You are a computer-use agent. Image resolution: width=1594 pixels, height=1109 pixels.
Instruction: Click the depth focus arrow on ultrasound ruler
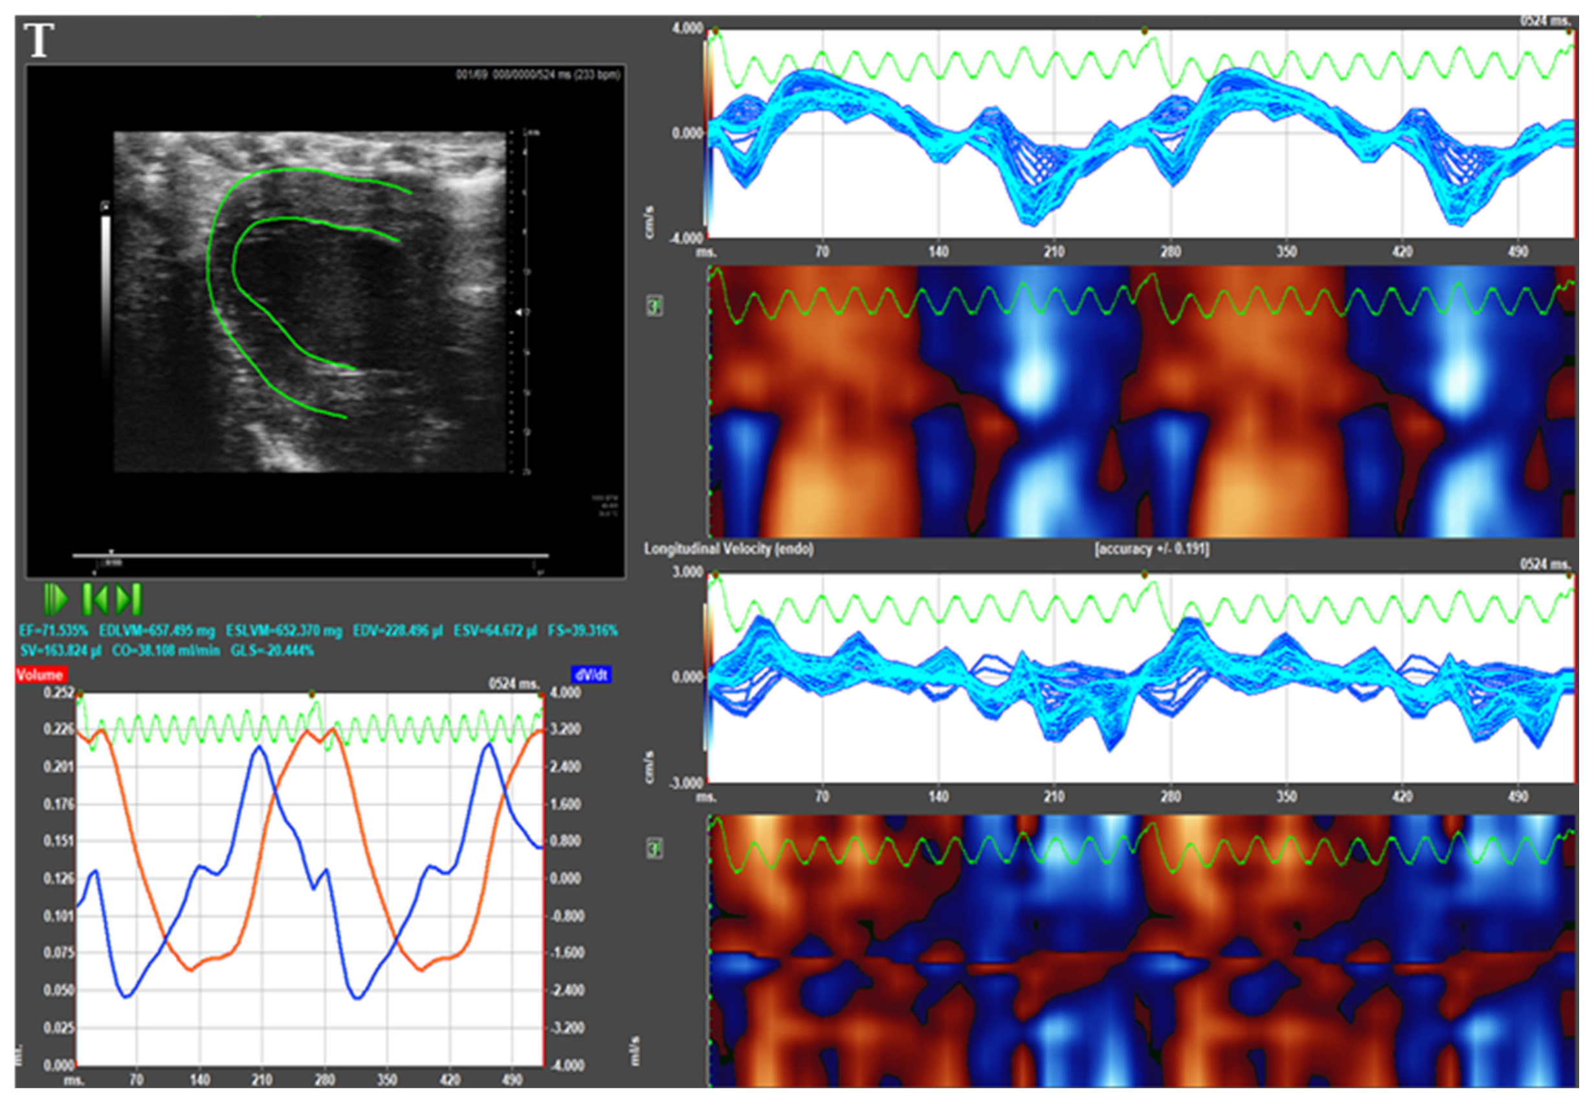point(518,313)
